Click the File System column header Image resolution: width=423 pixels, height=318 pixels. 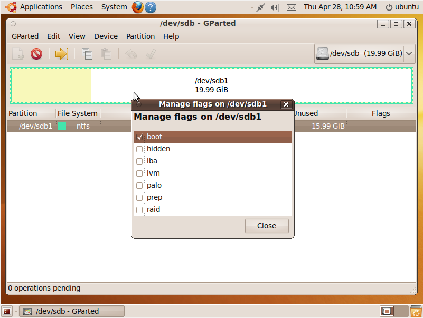(x=78, y=113)
